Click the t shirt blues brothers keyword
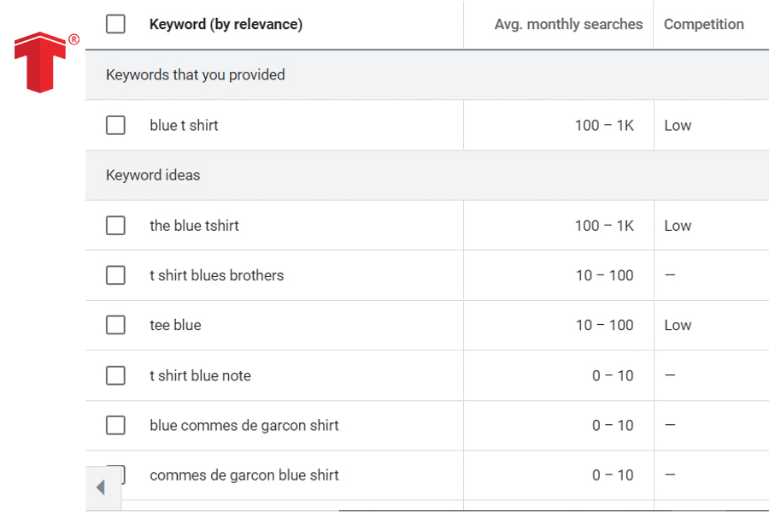 point(216,276)
